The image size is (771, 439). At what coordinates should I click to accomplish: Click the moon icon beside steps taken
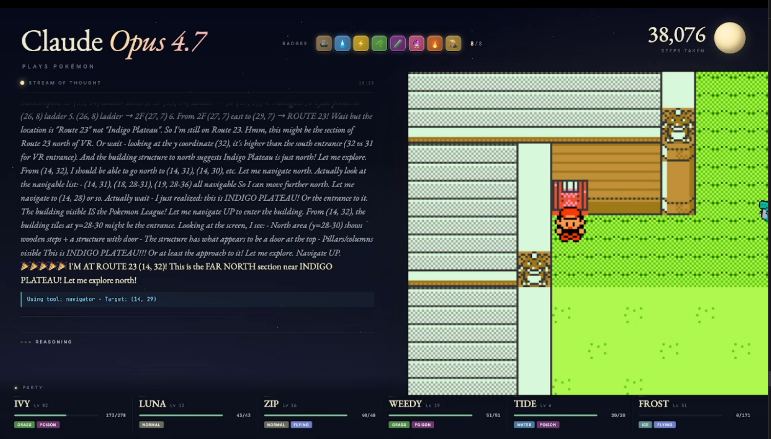(729, 38)
